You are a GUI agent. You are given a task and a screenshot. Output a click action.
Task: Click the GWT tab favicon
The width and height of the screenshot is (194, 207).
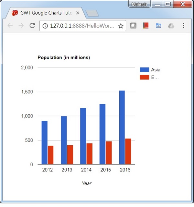(x=15, y=13)
